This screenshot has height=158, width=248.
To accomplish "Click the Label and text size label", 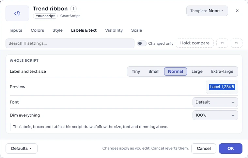I will (x=28, y=71).
